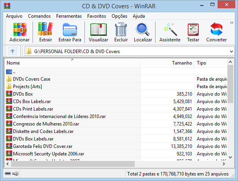
Task: Select CDs Box Labels.rar archive icon
Action: tap(9, 101)
